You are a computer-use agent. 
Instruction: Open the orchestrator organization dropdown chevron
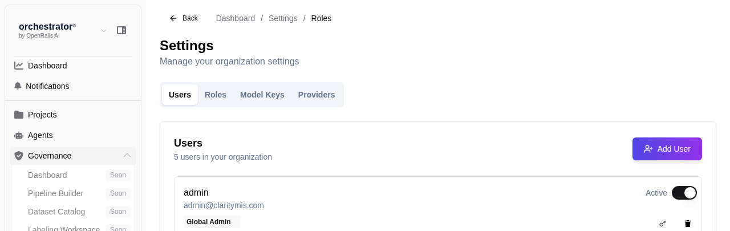pyautogui.click(x=104, y=30)
